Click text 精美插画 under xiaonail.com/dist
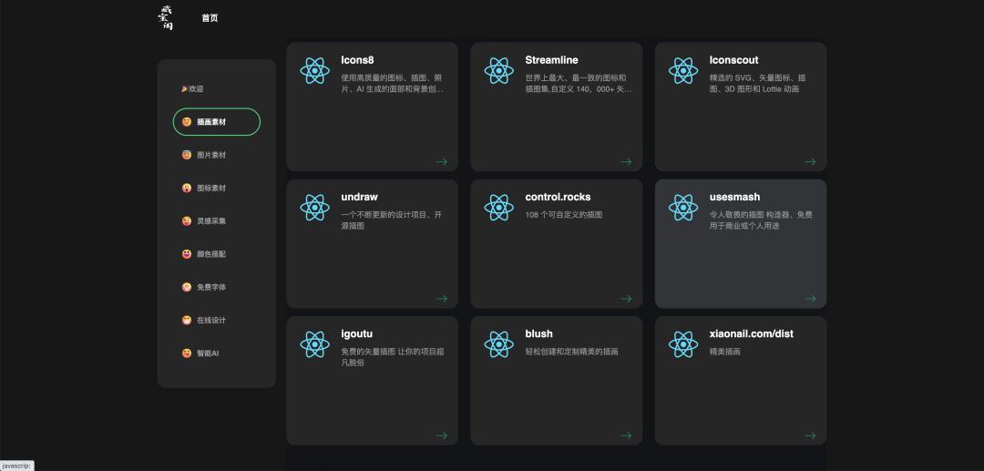The width and height of the screenshot is (984, 471). pos(725,352)
